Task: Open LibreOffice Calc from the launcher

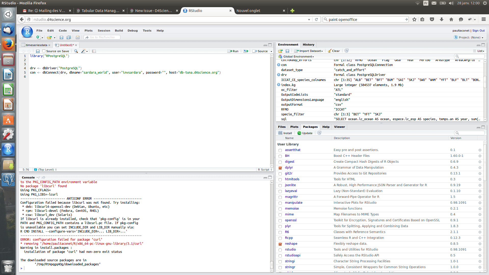Action: 8,90
